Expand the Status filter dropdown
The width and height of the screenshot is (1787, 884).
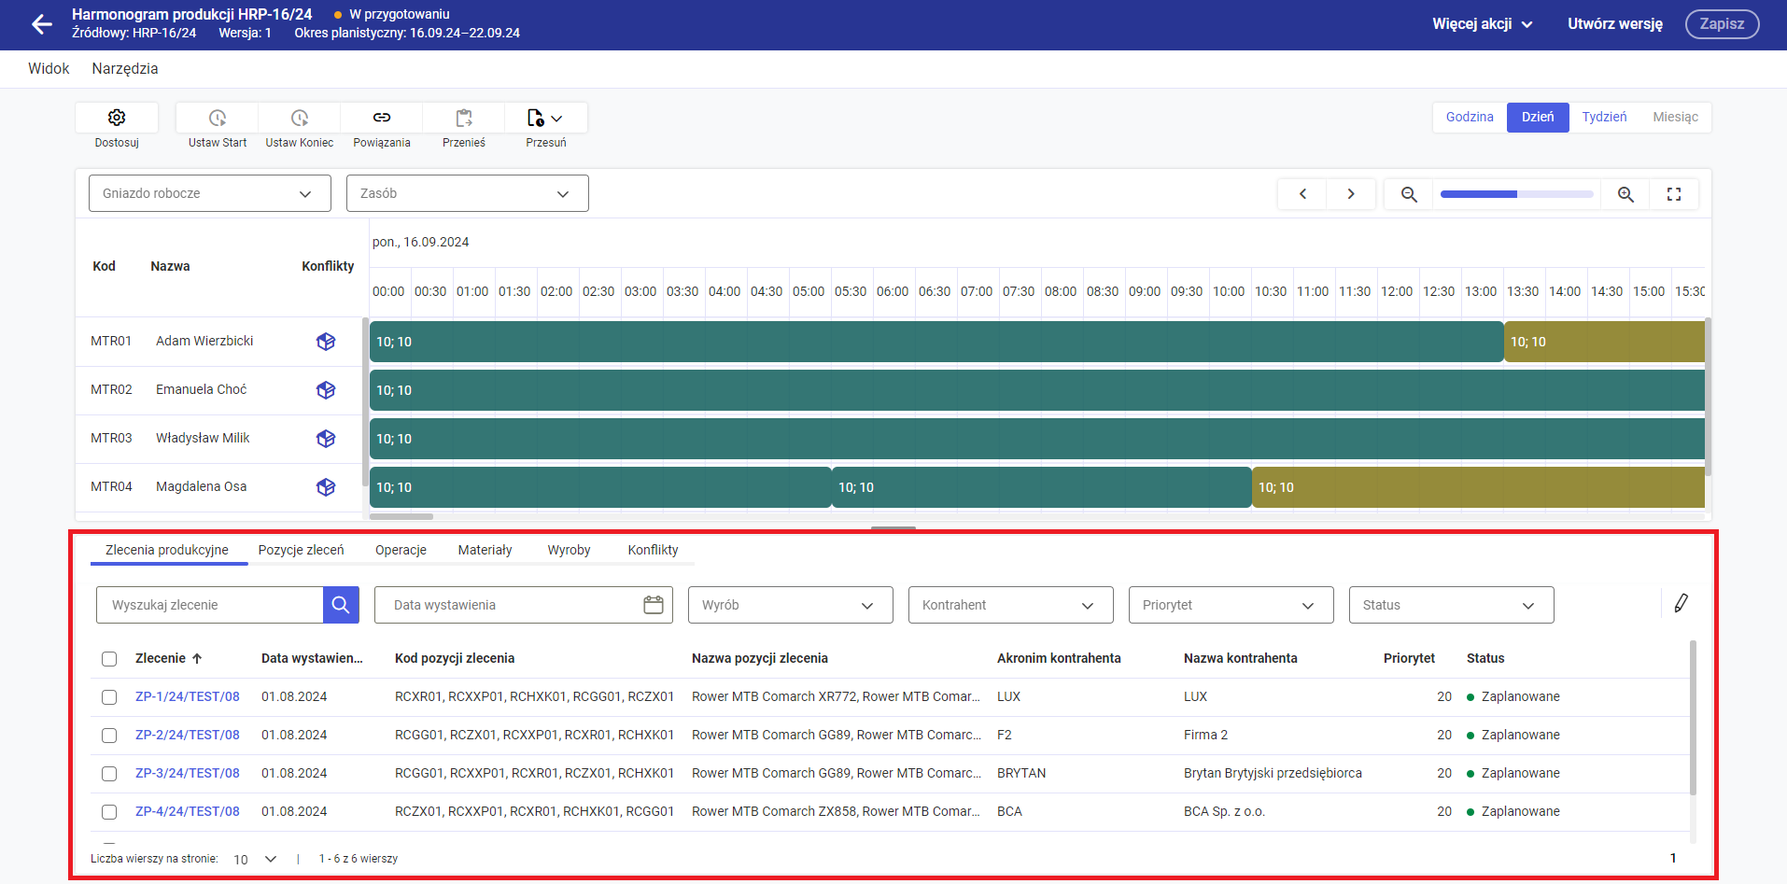coord(1452,605)
